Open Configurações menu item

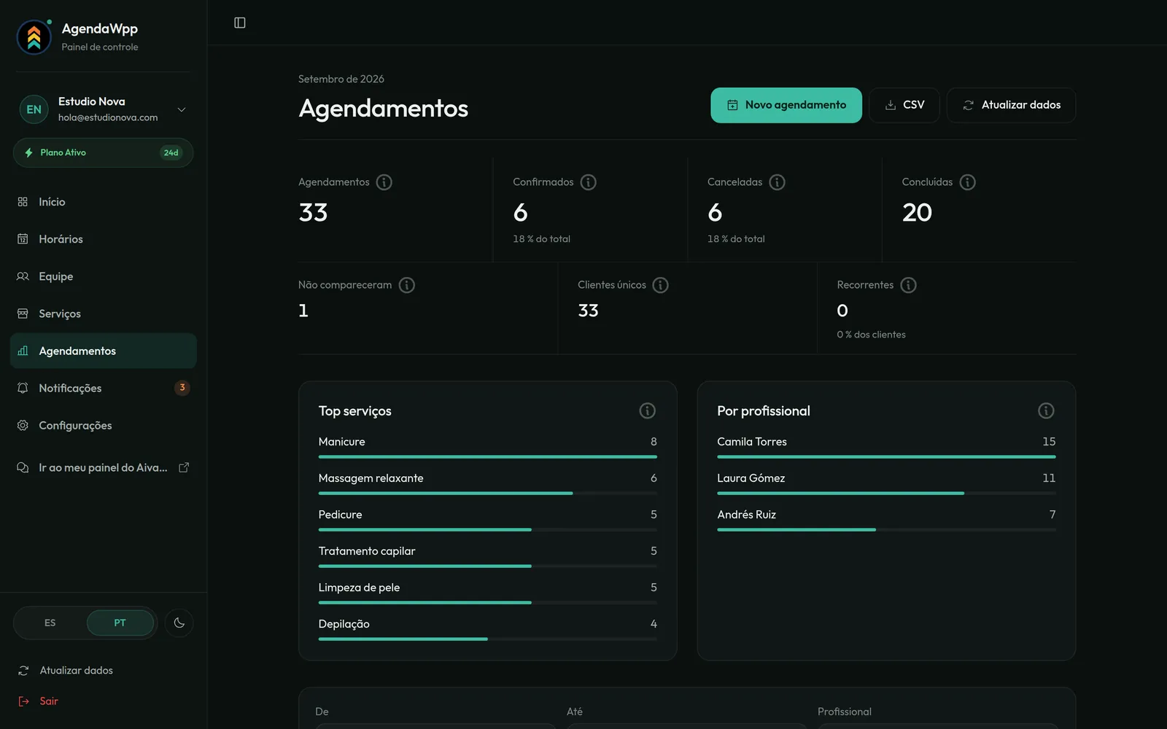point(104,426)
